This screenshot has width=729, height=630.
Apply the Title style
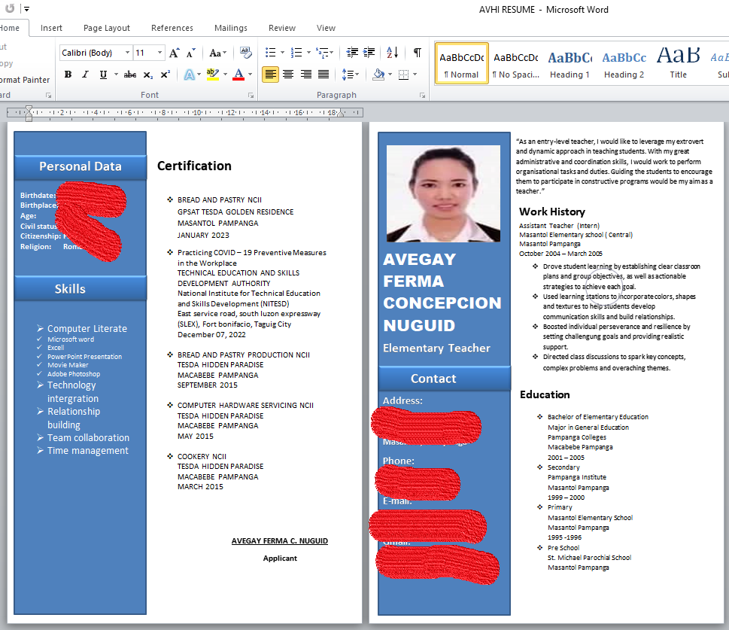[x=678, y=63]
